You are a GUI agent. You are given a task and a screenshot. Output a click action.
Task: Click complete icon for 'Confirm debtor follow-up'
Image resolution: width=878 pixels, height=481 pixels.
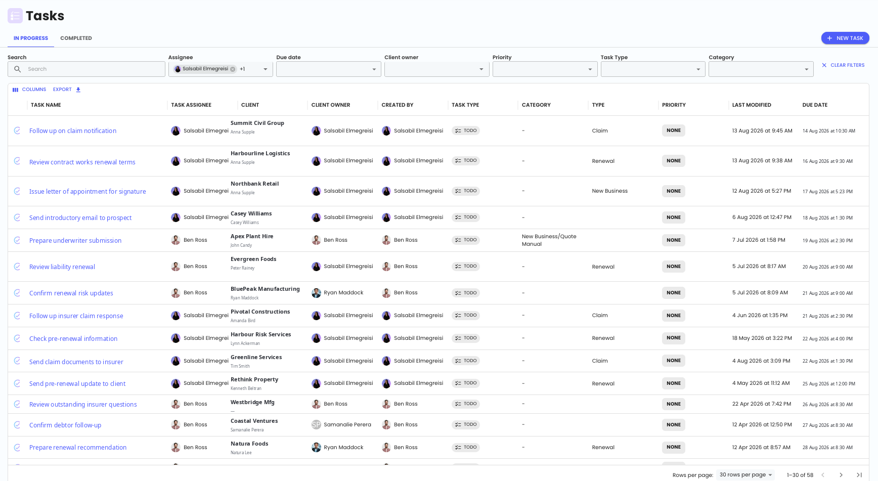(17, 425)
